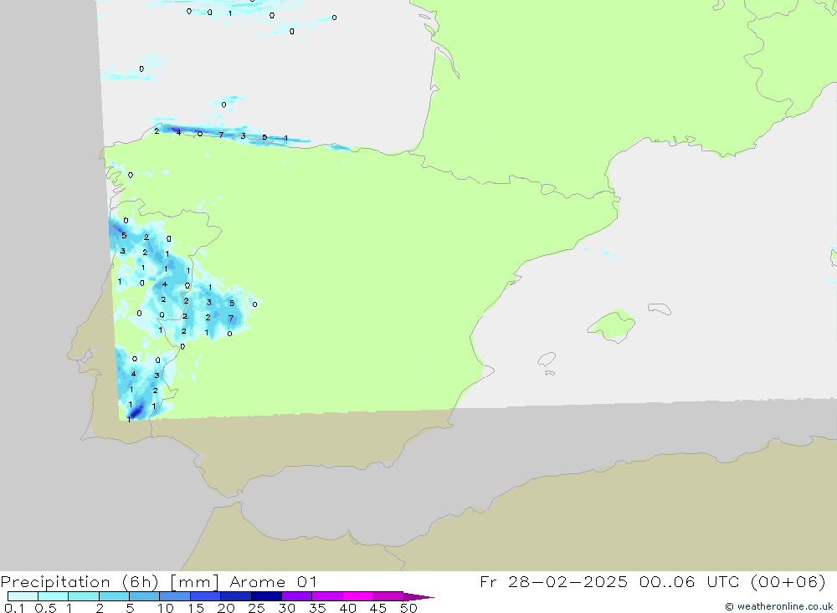Click the dark blue precipitation core in southern Portugal
Image resolution: width=837 pixels, height=613 pixels.
137,411
